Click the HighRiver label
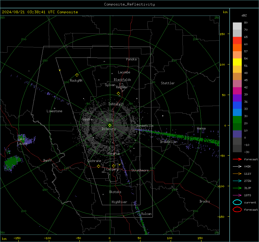This screenshot has height=242, width=259. [119, 202]
